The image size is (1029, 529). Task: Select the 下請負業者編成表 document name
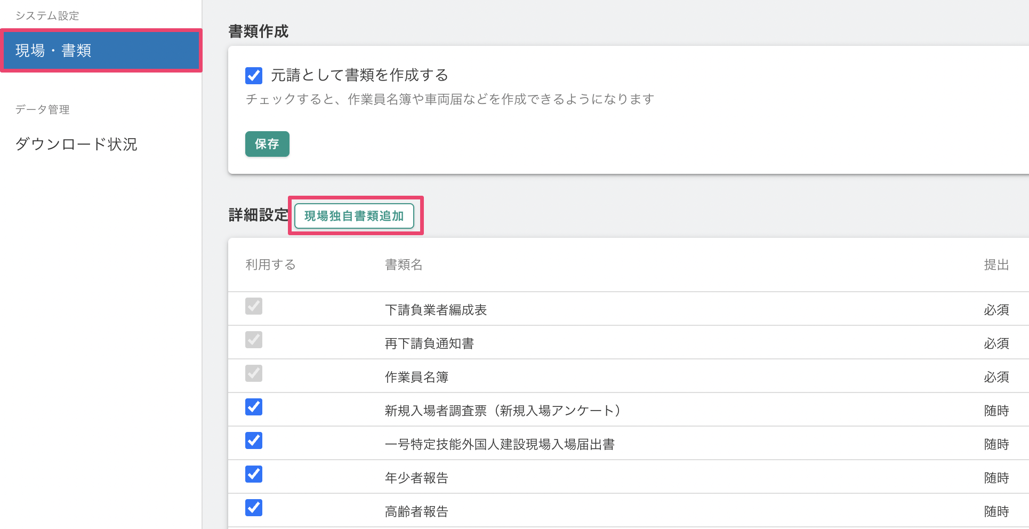click(436, 310)
